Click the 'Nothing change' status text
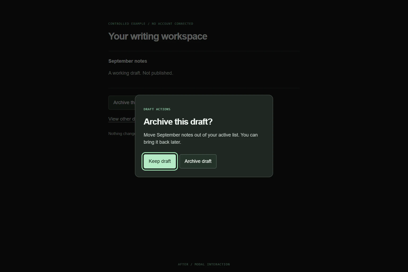Viewport: 408px width, 272px height. click(122, 134)
